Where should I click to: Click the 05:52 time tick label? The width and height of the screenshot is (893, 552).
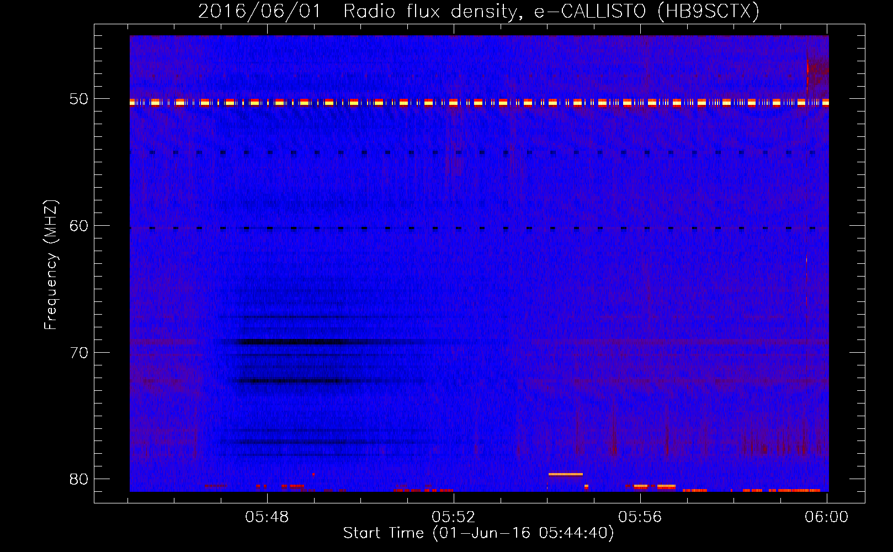454,517
